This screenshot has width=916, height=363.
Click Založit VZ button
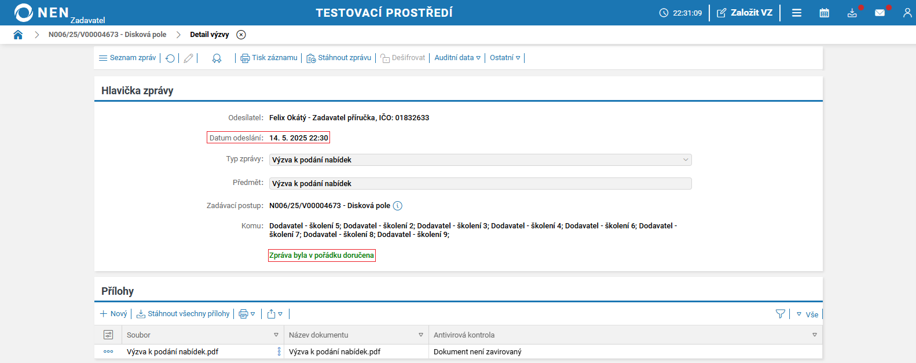pos(745,13)
